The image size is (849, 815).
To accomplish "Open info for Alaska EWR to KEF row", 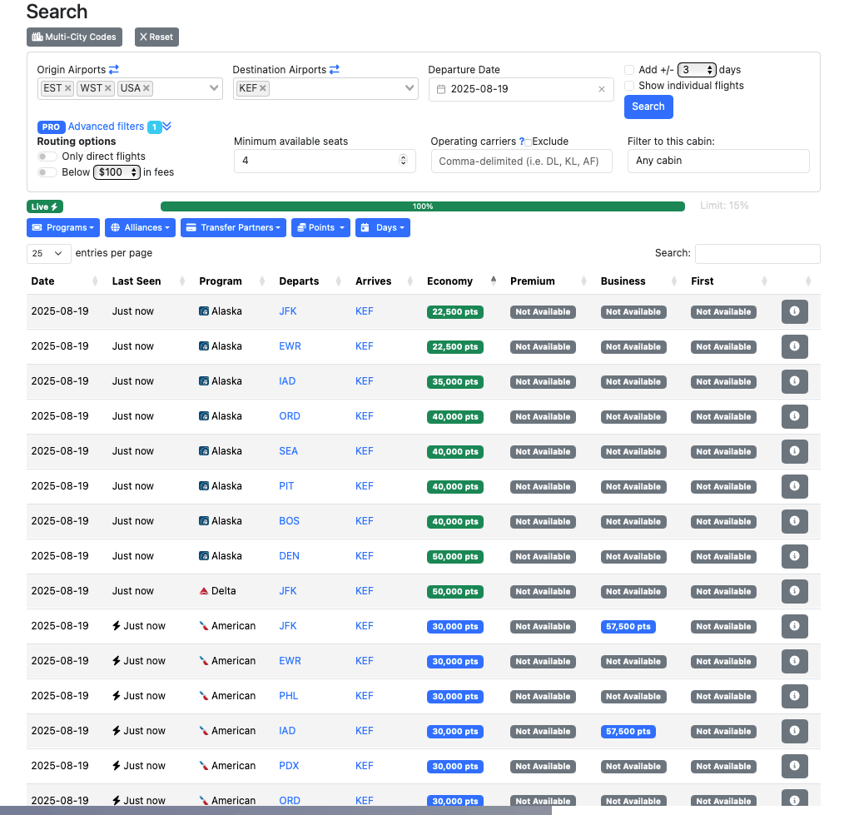I will coord(794,346).
